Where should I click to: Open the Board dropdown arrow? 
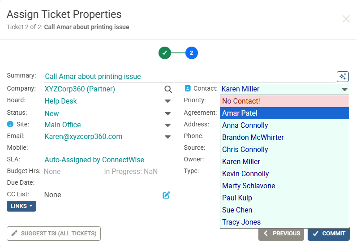[167, 101]
